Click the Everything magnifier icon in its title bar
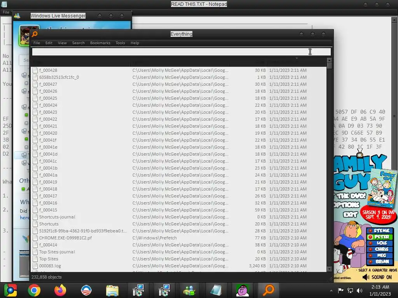The height and width of the screenshot is (298, 398). pyautogui.click(x=35, y=34)
